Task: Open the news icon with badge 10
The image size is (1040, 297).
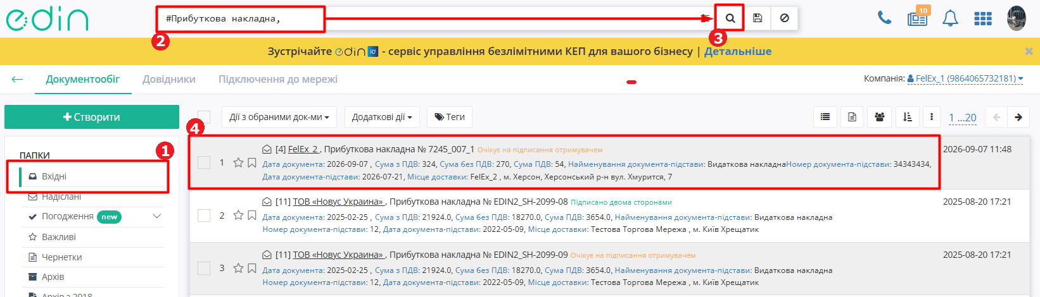Action: [x=918, y=18]
